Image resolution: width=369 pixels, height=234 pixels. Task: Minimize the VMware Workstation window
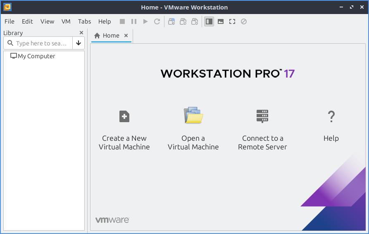click(x=341, y=7)
